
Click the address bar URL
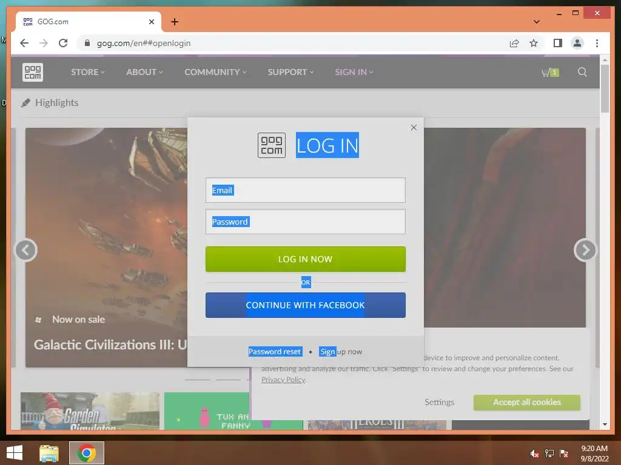pyautogui.click(x=144, y=43)
